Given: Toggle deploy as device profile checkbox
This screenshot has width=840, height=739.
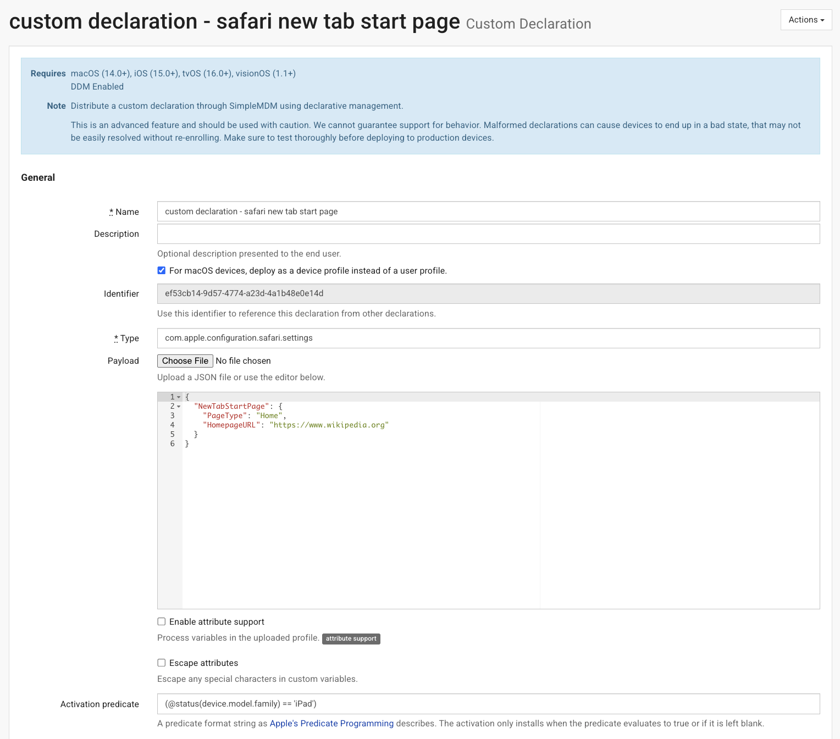Looking at the screenshot, I should pos(162,270).
